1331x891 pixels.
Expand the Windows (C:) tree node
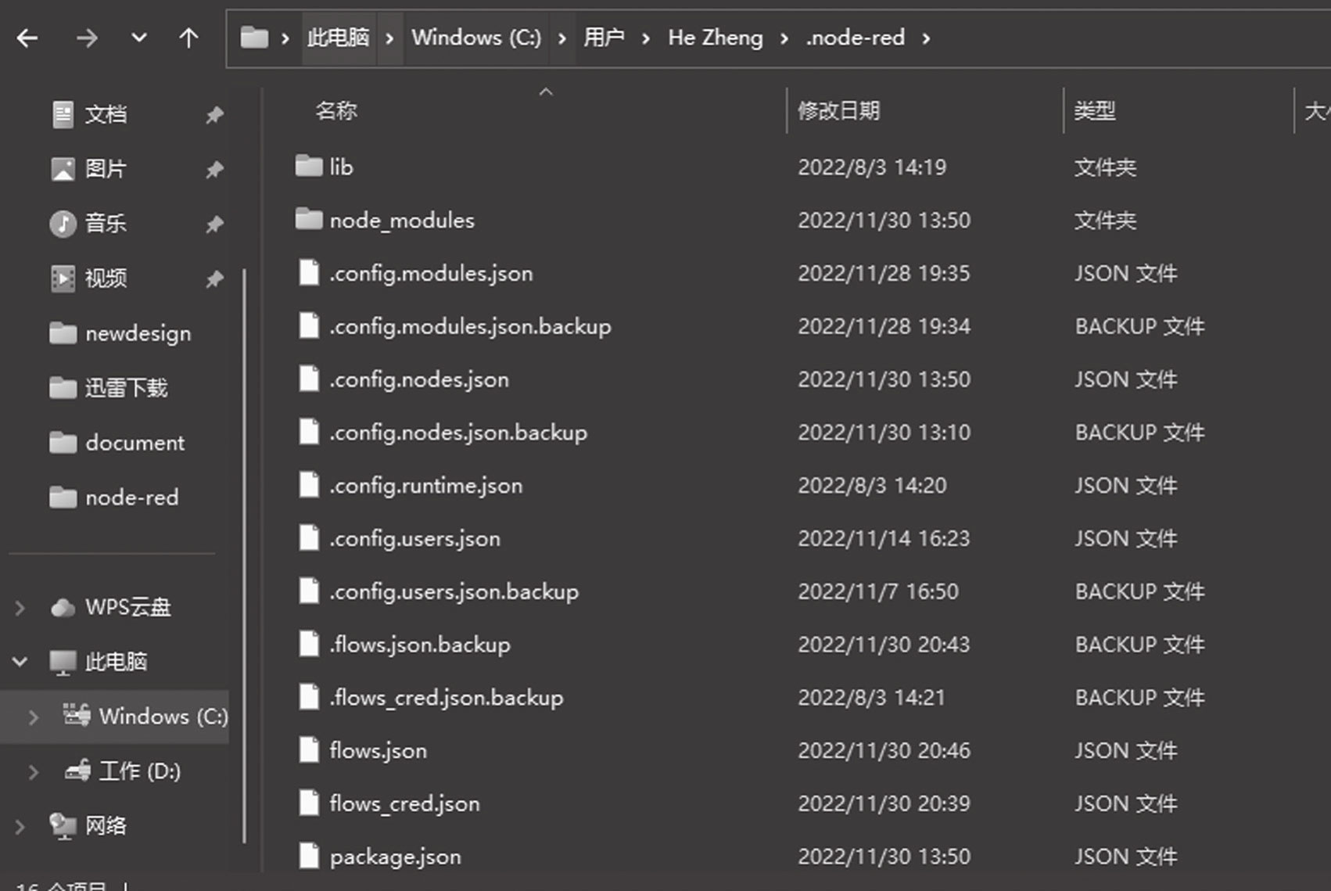coord(34,717)
